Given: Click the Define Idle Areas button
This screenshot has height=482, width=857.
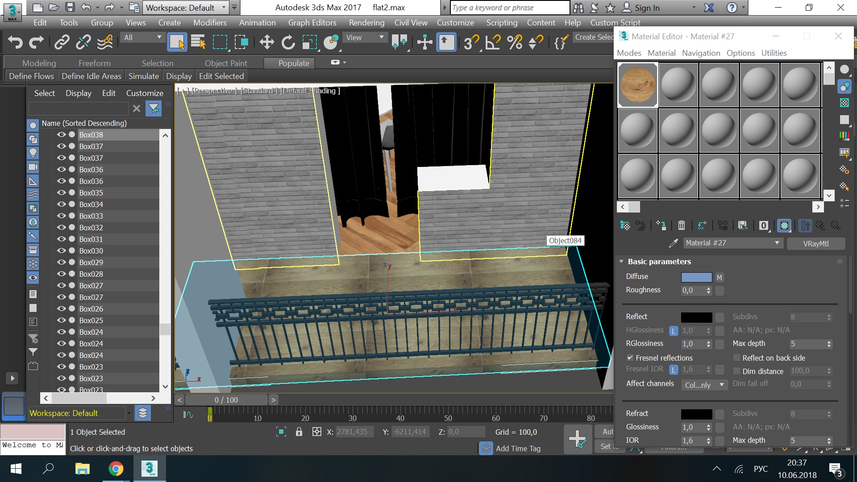Looking at the screenshot, I should [x=91, y=76].
